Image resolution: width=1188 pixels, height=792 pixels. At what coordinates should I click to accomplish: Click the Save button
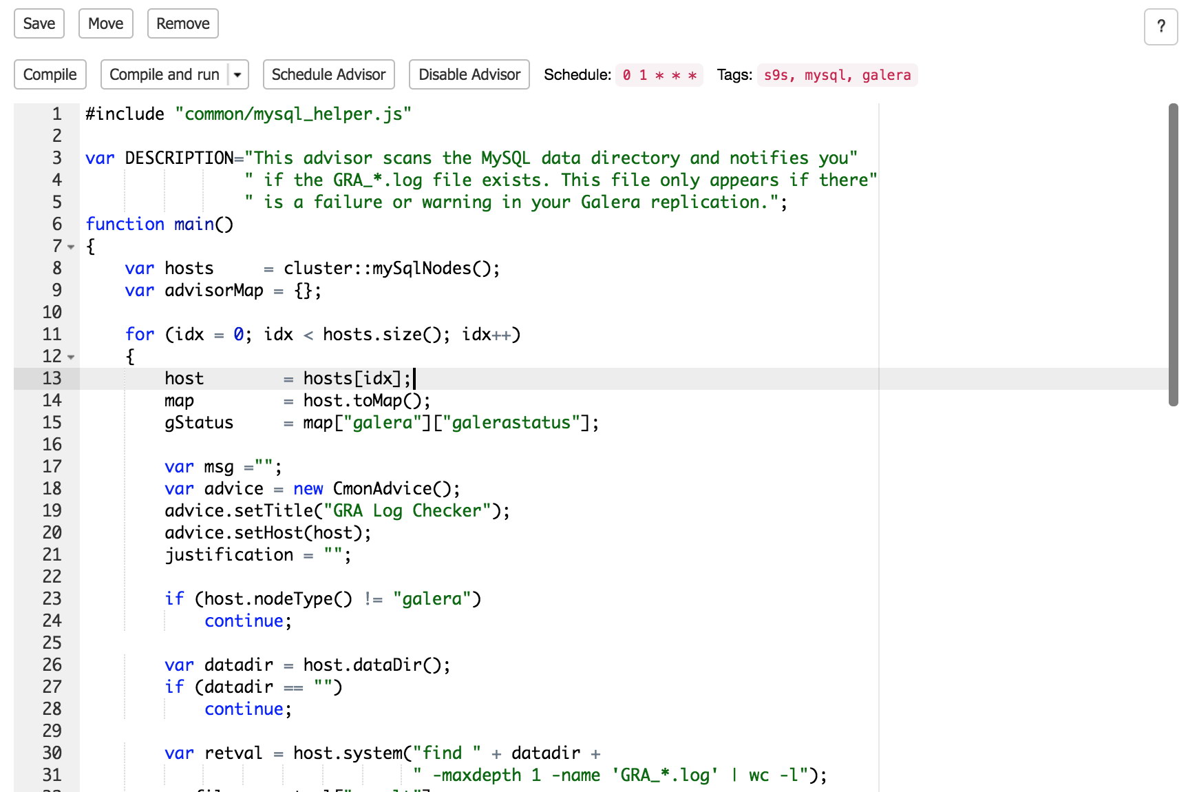point(39,23)
